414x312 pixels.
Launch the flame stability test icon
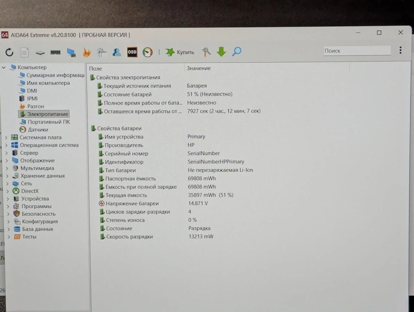point(86,52)
